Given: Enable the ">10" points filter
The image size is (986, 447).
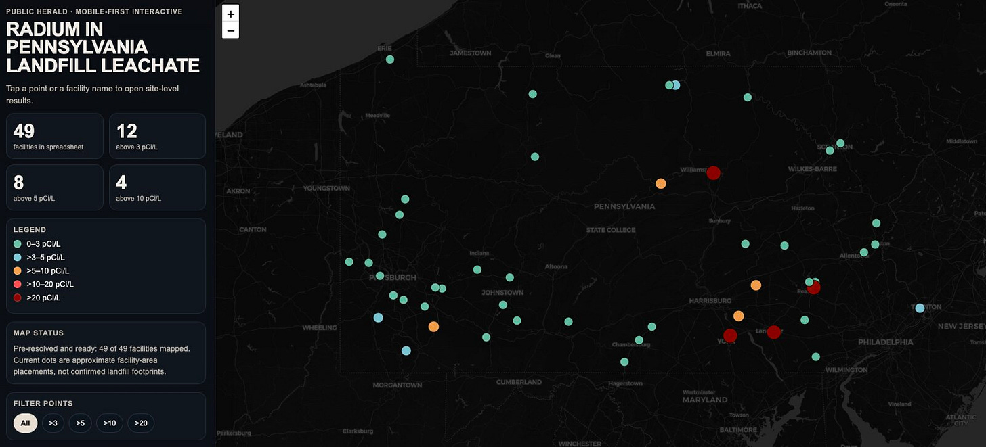Looking at the screenshot, I should pos(109,423).
